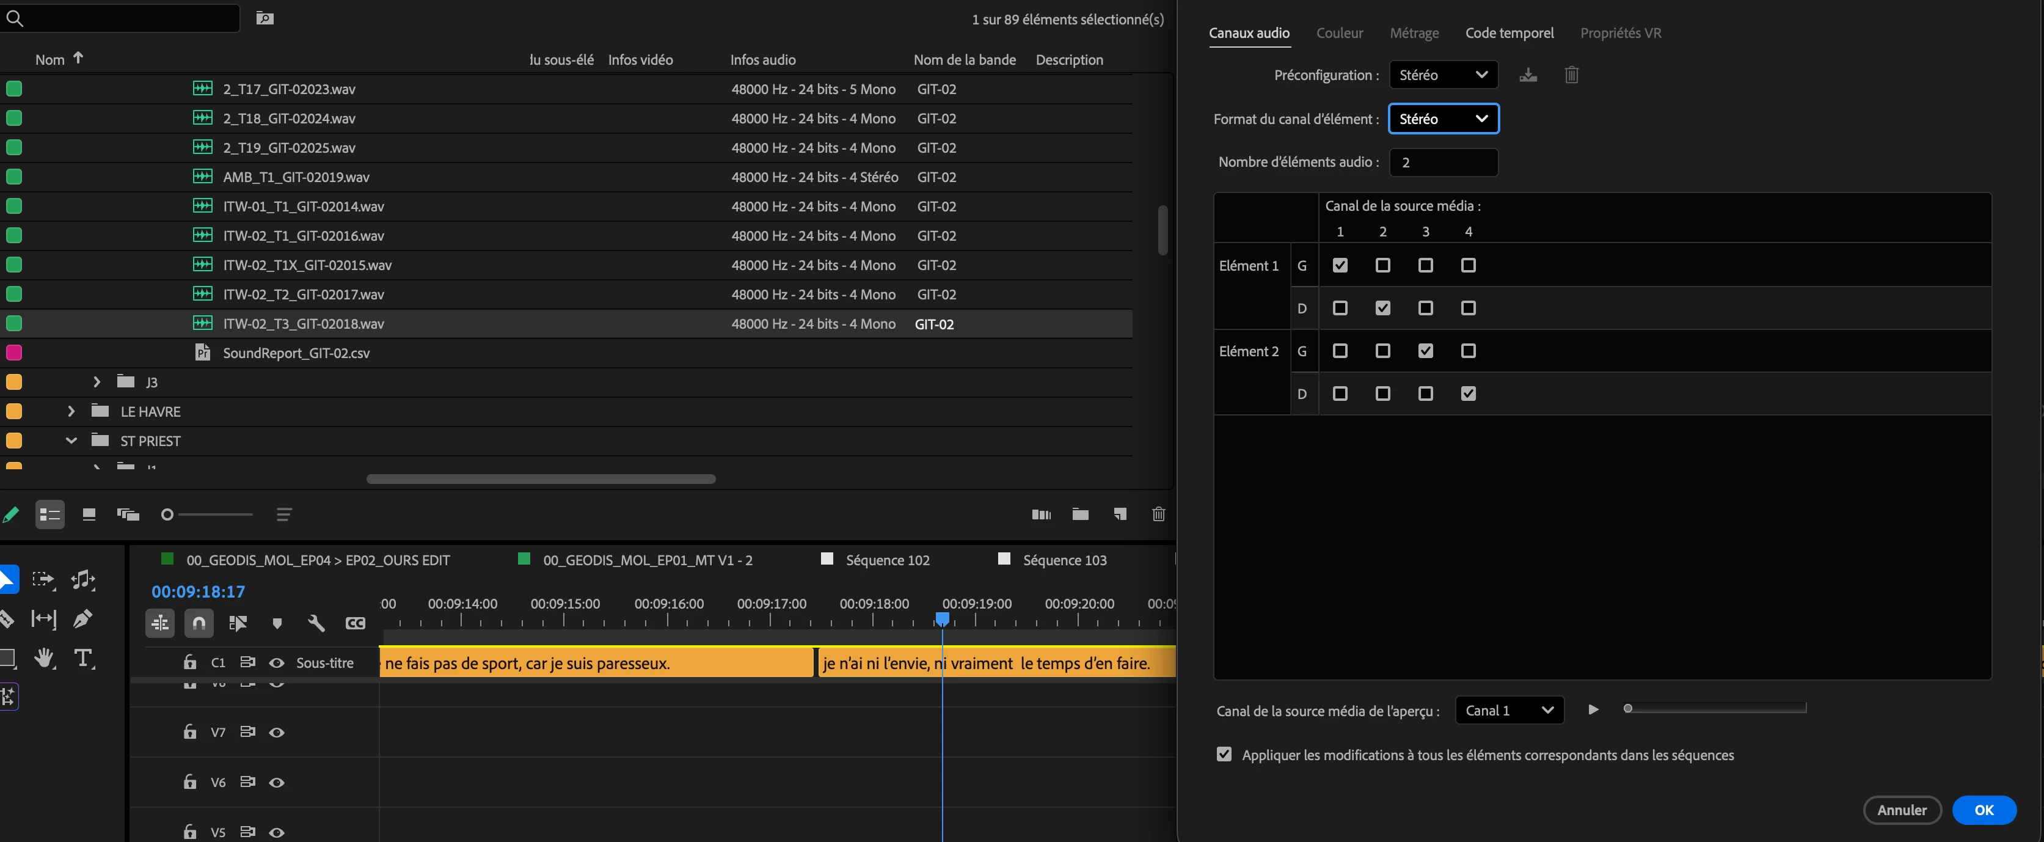Click the closed captions CC icon
Screen dimensions: 2044x842
pos(356,623)
